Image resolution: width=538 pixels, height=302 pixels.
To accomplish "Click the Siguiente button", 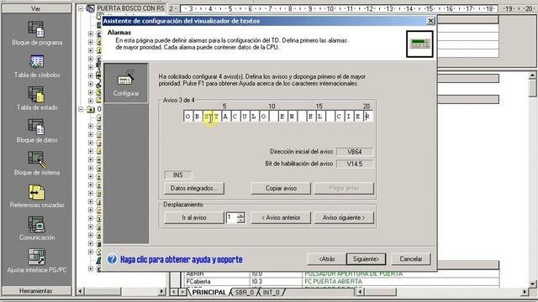I will [366, 259].
